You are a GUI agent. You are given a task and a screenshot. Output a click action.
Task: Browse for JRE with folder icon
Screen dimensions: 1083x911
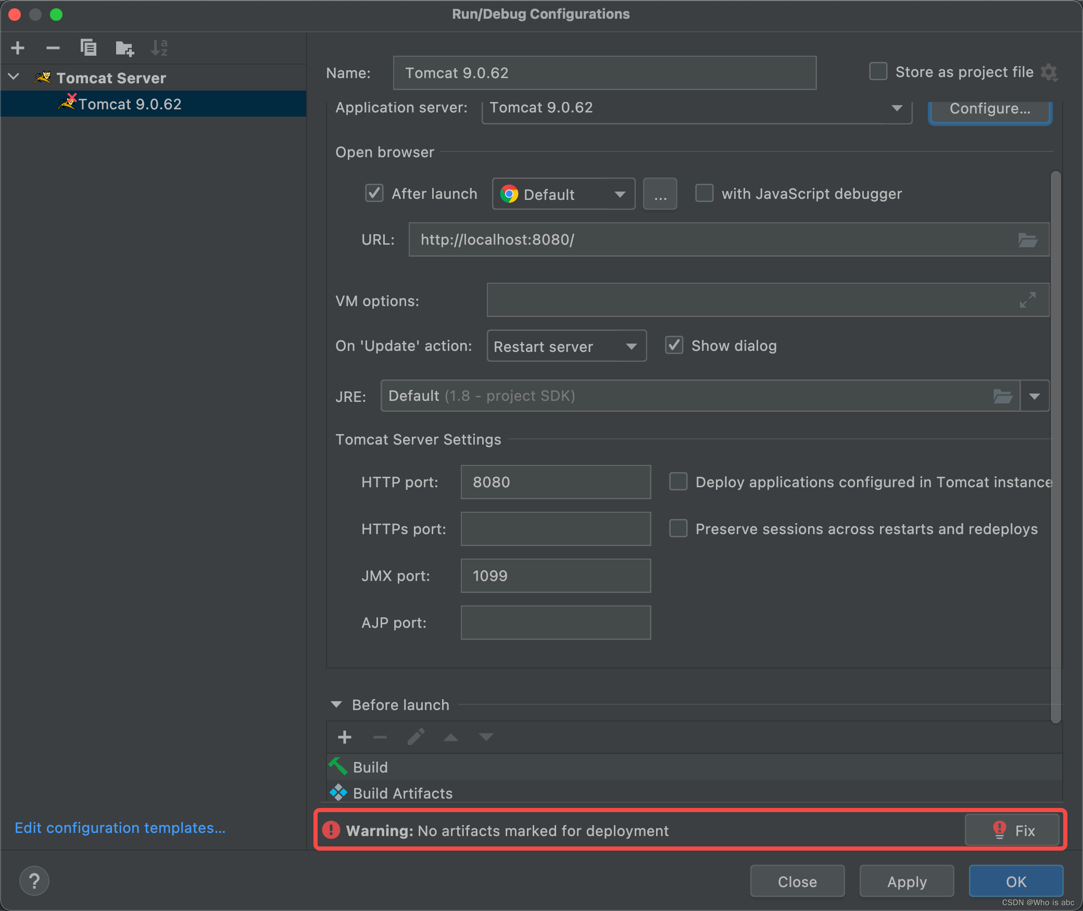coord(1002,396)
